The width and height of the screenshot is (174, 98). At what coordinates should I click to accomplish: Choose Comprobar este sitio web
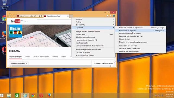[141, 46]
